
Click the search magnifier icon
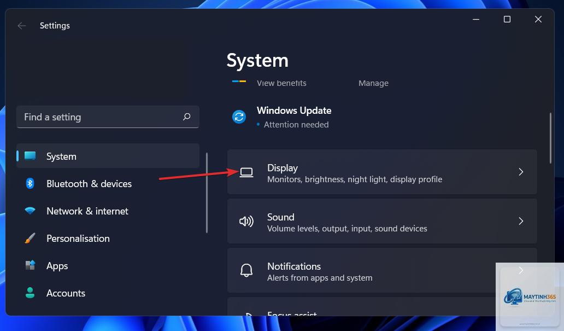coord(186,117)
